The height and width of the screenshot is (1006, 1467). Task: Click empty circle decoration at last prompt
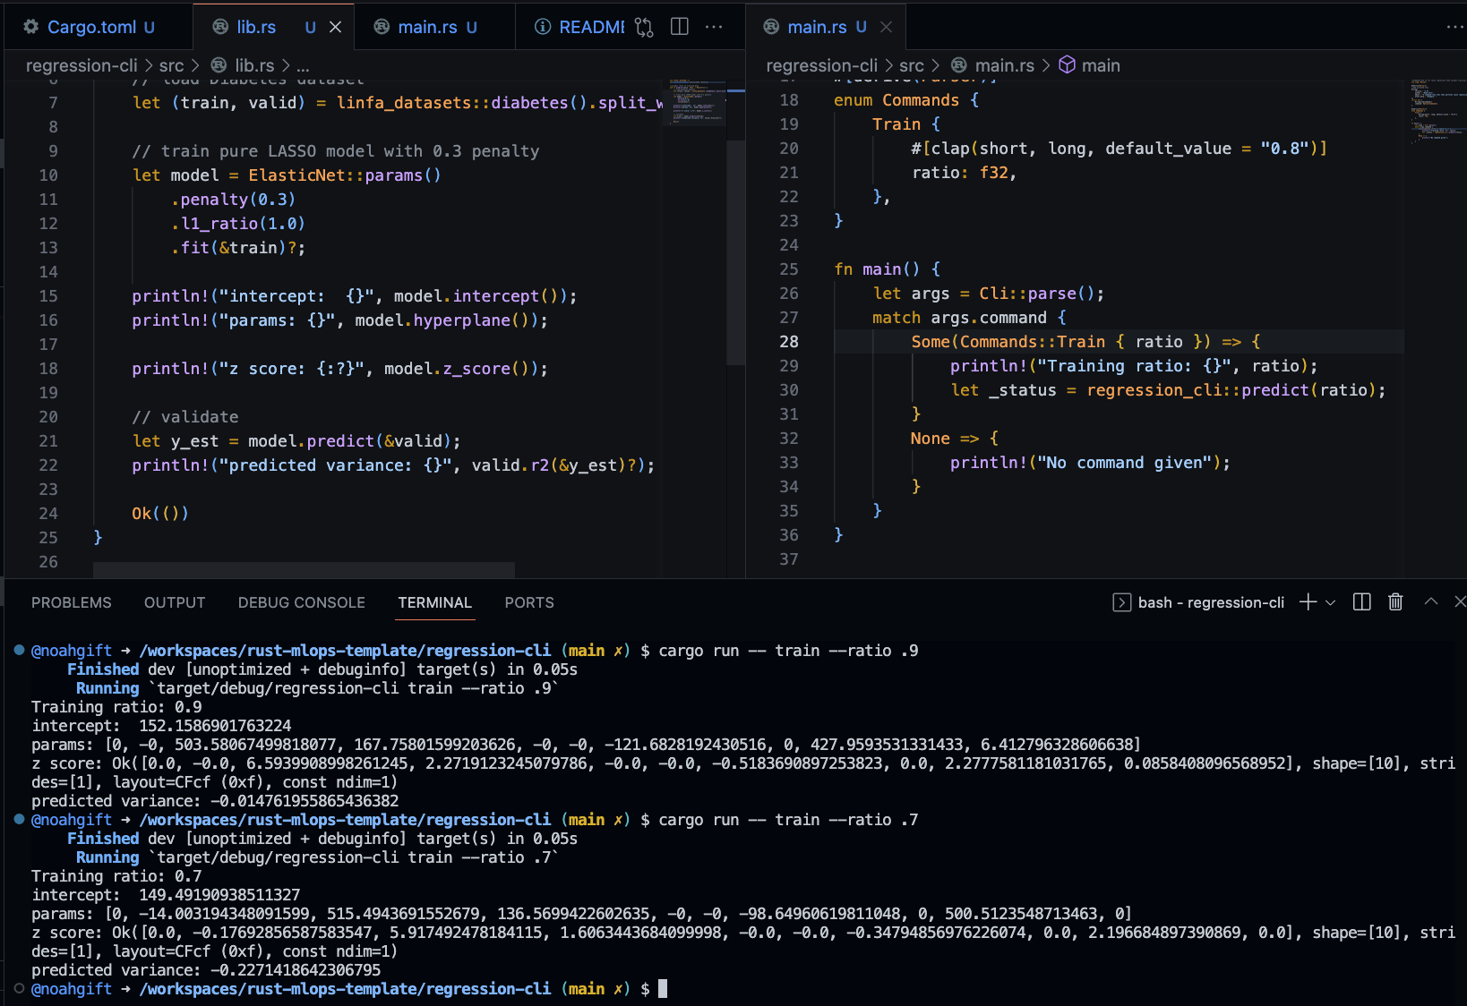pos(19,988)
